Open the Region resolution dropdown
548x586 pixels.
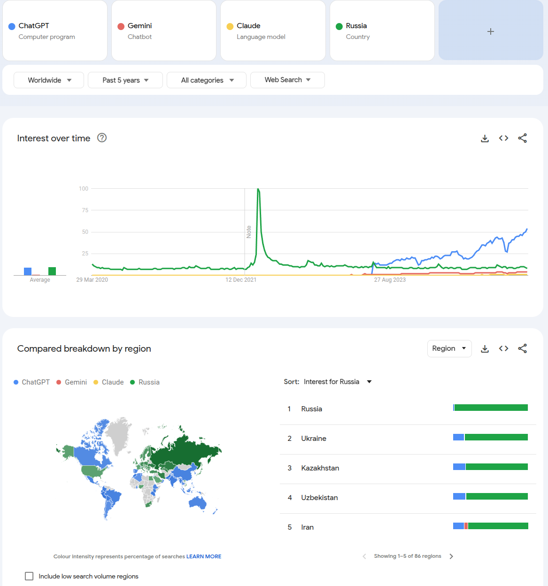[x=449, y=348]
